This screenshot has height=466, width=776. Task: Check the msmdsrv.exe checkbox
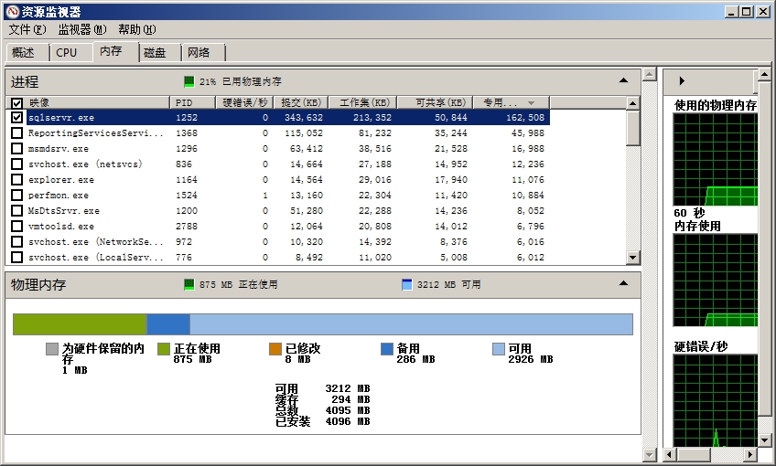16,148
